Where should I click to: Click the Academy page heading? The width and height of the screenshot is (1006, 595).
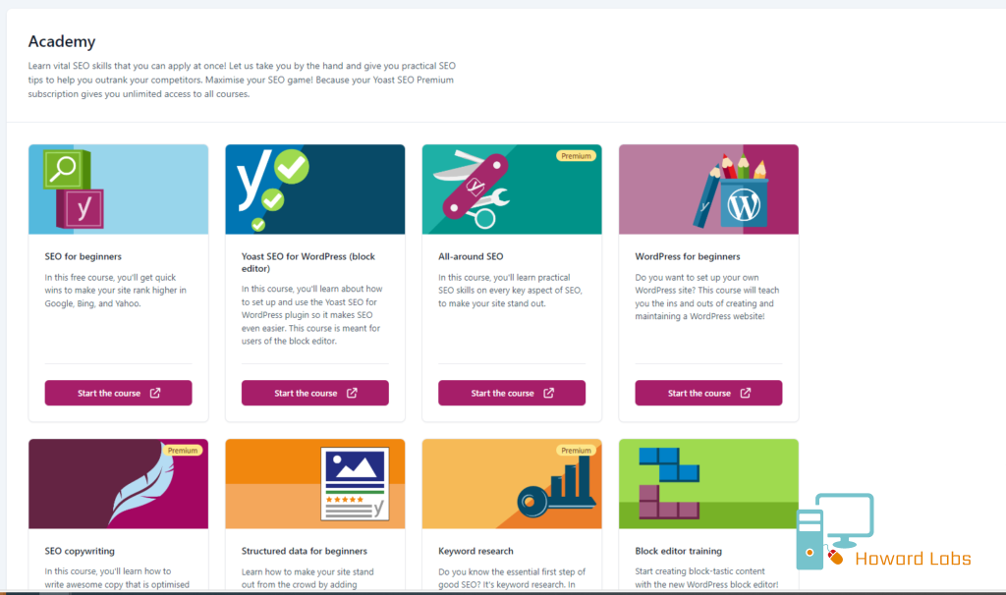pos(62,41)
